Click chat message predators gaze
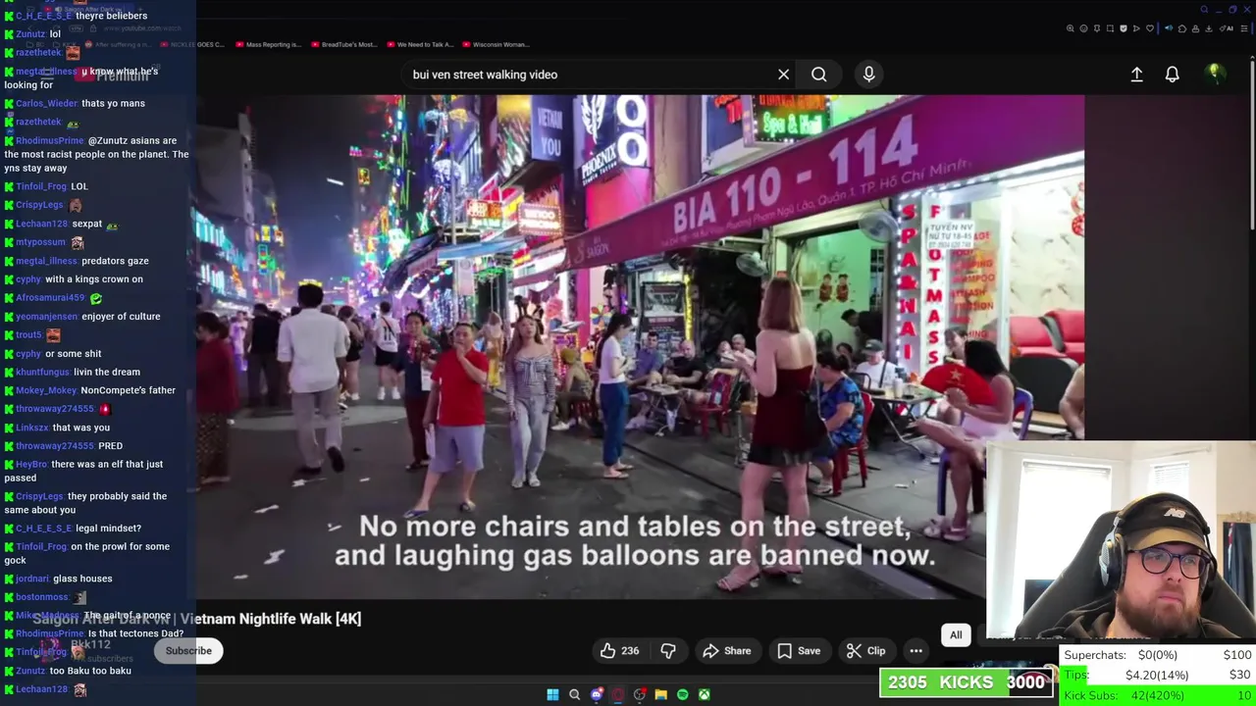Screen dimensions: 1256x706 (x=115, y=261)
